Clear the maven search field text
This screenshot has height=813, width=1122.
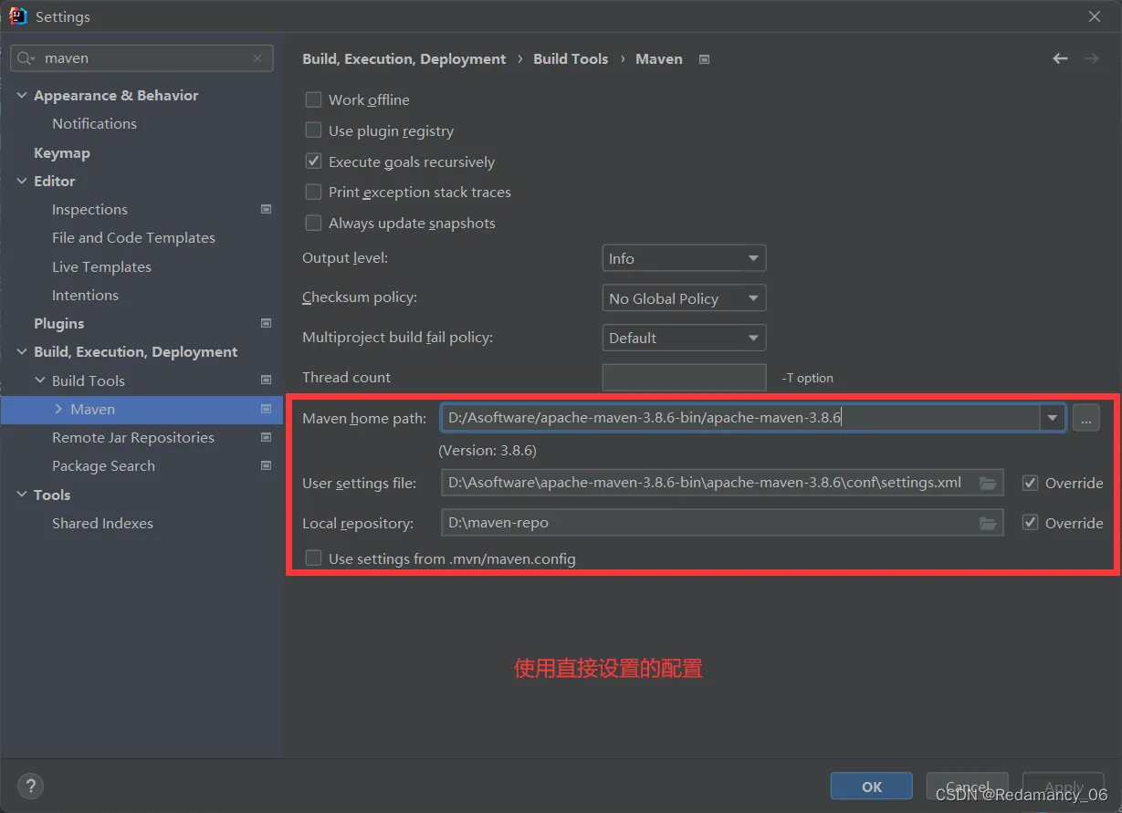[257, 57]
